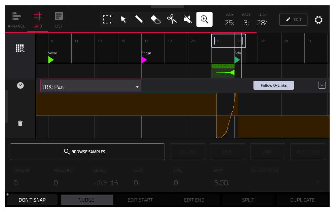
Task: Select the Marquee selection tool
Action: click(x=107, y=19)
